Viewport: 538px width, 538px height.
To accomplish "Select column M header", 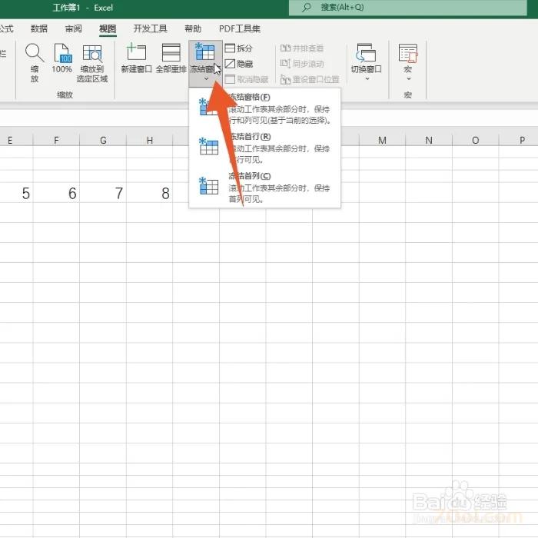I will coord(382,140).
